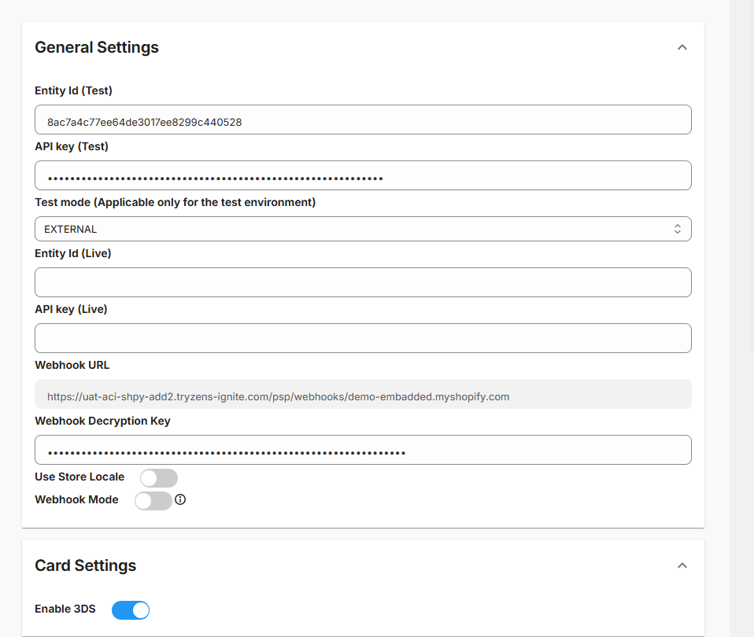This screenshot has width=754, height=637.
Task: Toggle the Webhook Mode switch
Action: point(153,501)
